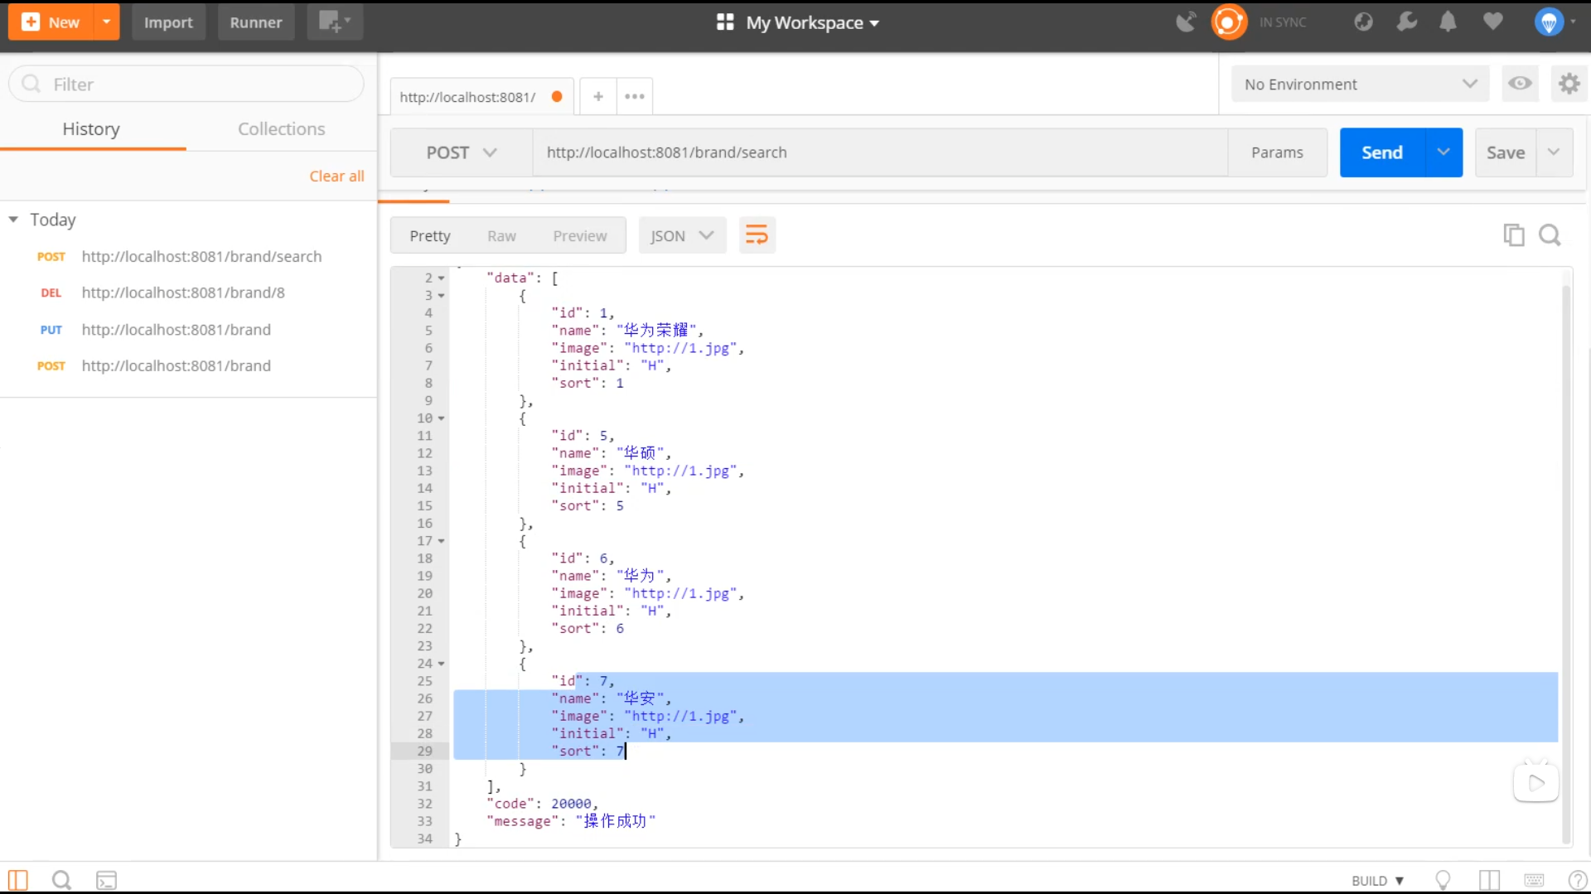Image resolution: width=1591 pixels, height=894 pixels.
Task: Click the Params button
Action: click(1277, 152)
